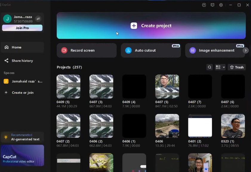Open project 0406 (2) thumbnail

tap(101, 126)
